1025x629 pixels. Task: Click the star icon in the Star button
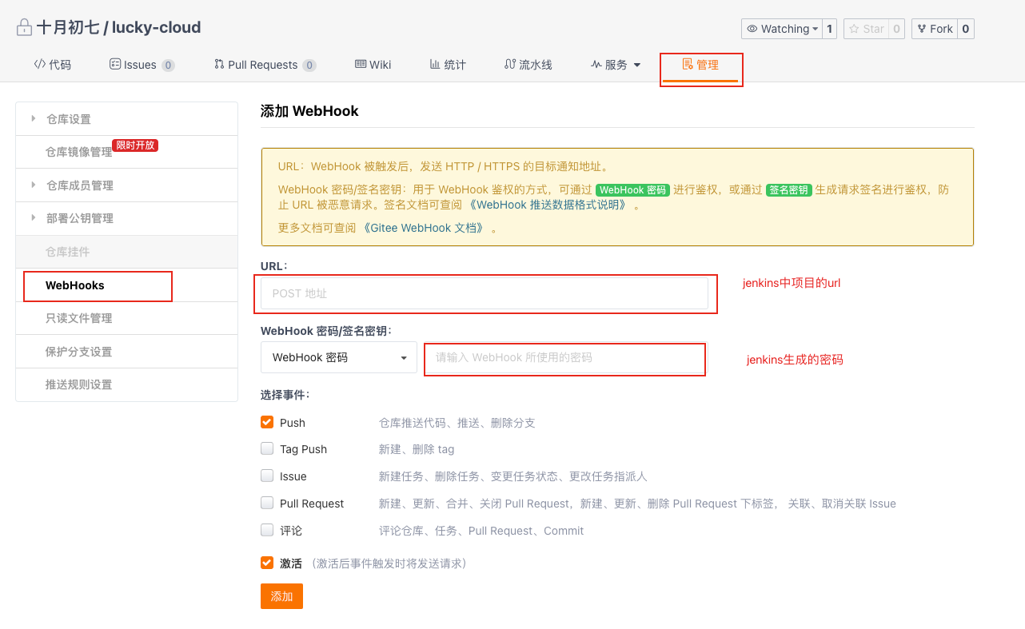pyautogui.click(x=854, y=29)
